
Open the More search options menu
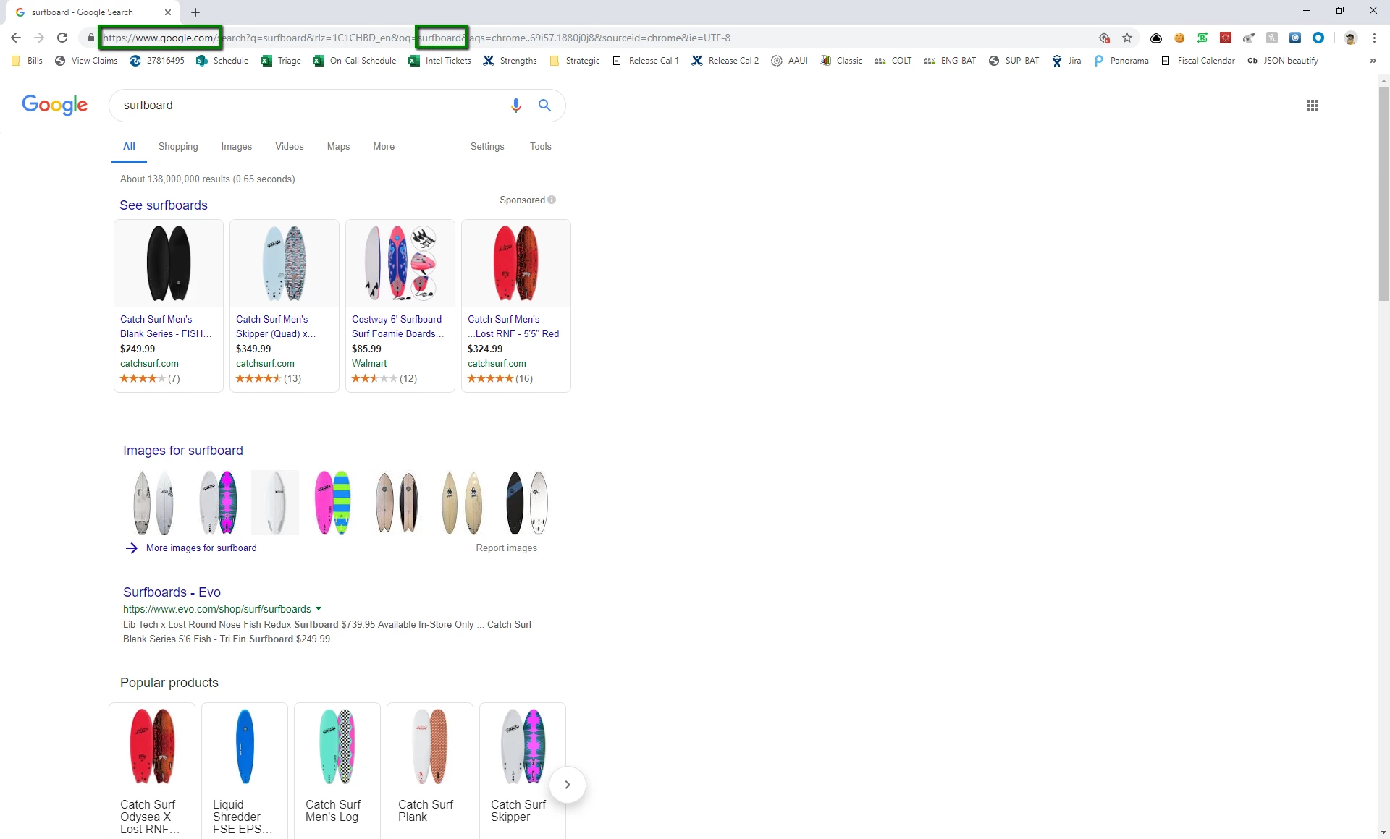point(384,146)
